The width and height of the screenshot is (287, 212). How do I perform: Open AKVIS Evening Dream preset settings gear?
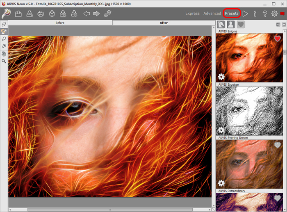point(221,183)
